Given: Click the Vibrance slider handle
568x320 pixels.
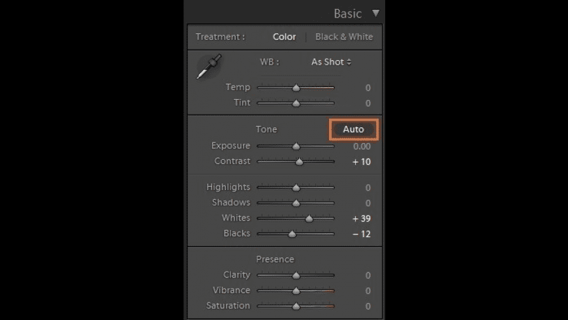Looking at the screenshot, I should point(296,291).
